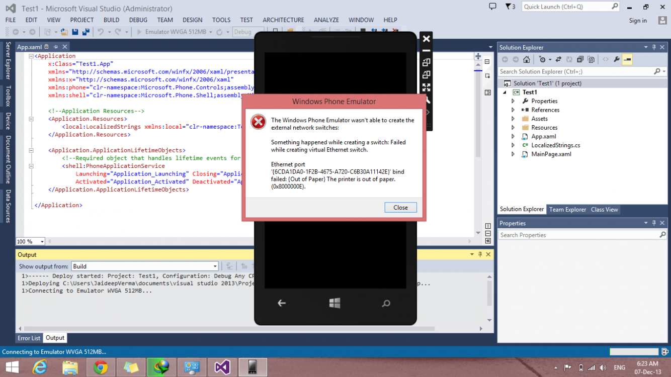Open the BUILD menu
This screenshot has height=377, width=671.
[x=111, y=20]
